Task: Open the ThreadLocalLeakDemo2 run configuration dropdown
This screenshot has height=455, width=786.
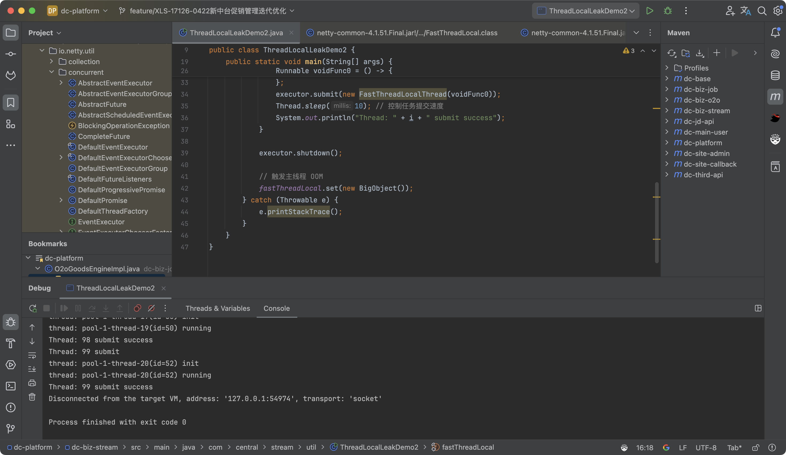Action: (585, 11)
